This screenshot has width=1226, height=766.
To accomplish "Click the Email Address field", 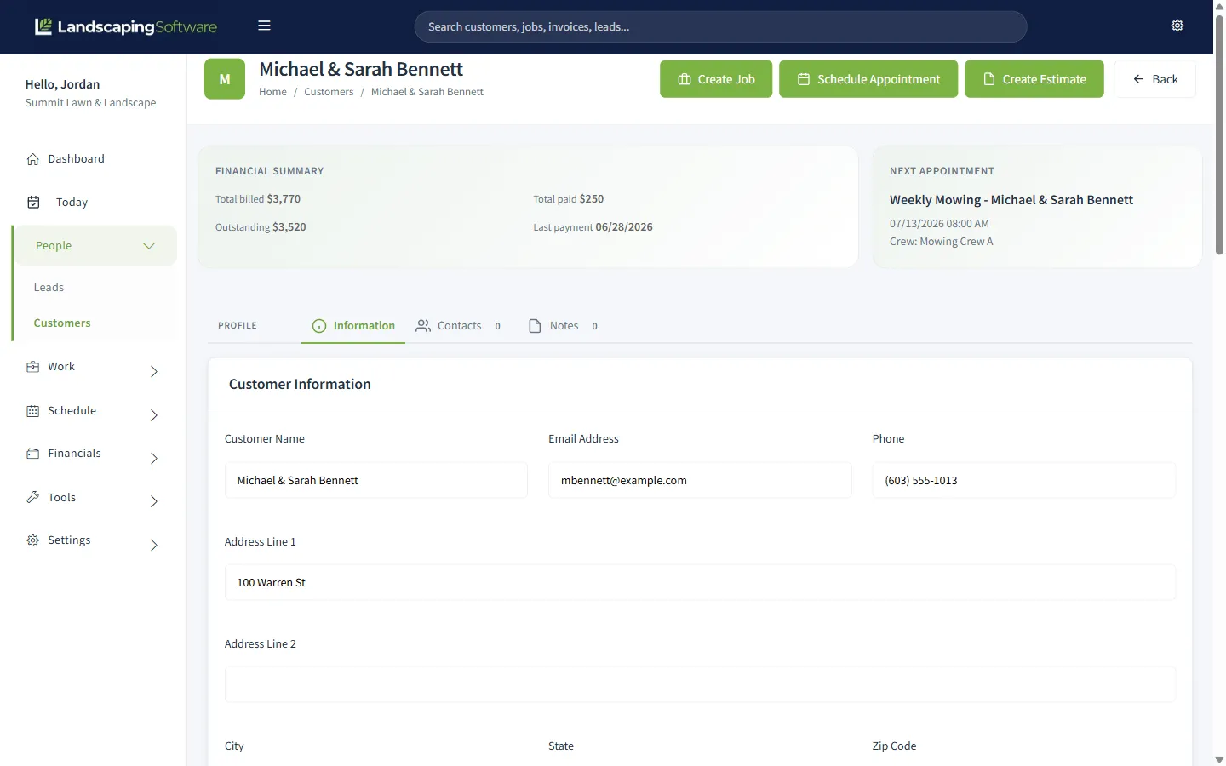I will (x=700, y=481).
